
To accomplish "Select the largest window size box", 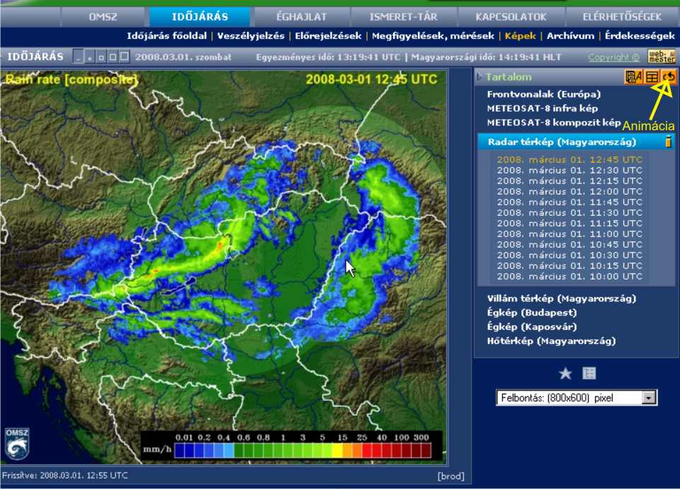I will pyautogui.click(x=125, y=57).
